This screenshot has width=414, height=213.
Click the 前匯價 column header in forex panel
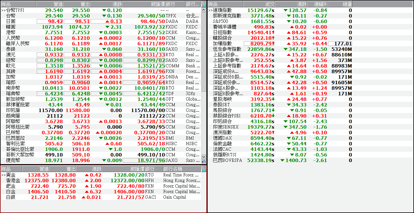(144, 4)
